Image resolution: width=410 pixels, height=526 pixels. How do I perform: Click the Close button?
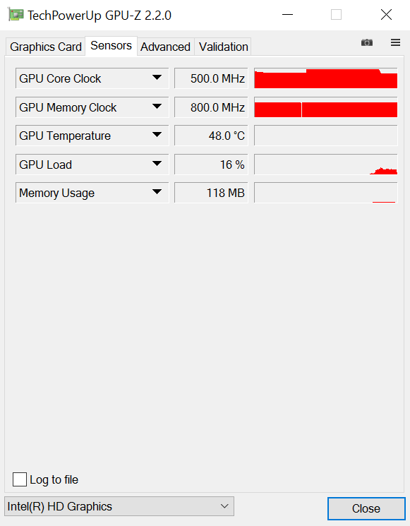(x=366, y=508)
